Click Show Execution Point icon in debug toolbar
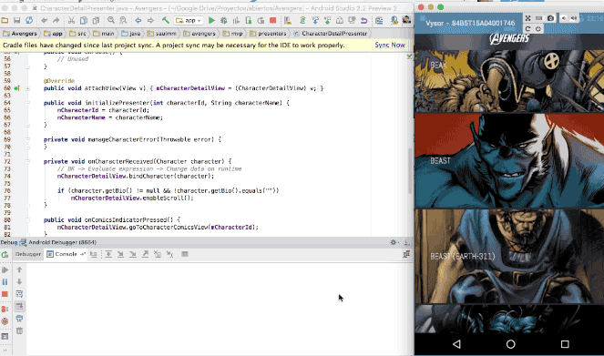Screen dimensions: 604x356 tap(94, 254)
